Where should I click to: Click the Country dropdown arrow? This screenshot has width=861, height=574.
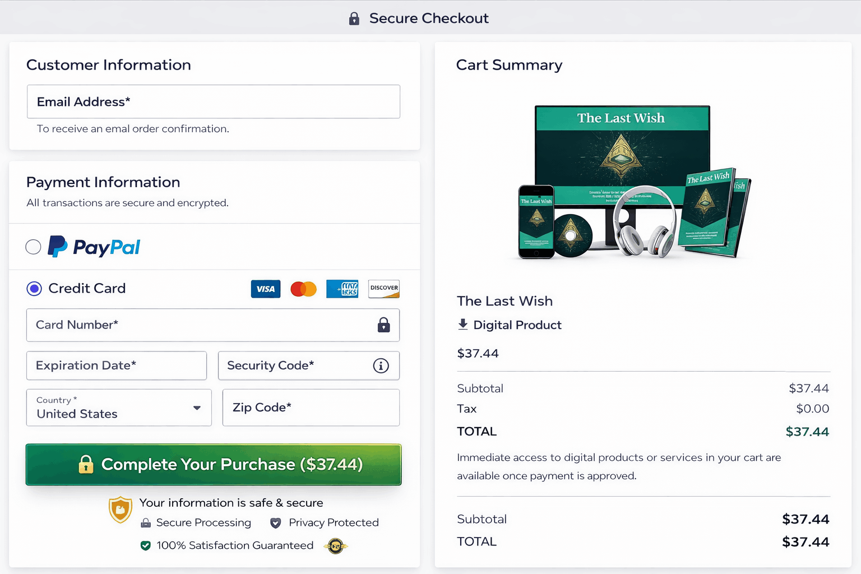(197, 408)
